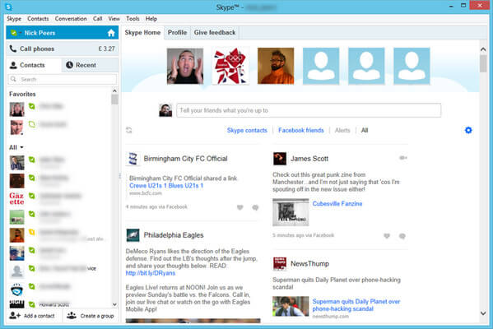Select the Gazette contact avatar
The height and width of the screenshot is (329, 493).
(x=16, y=198)
